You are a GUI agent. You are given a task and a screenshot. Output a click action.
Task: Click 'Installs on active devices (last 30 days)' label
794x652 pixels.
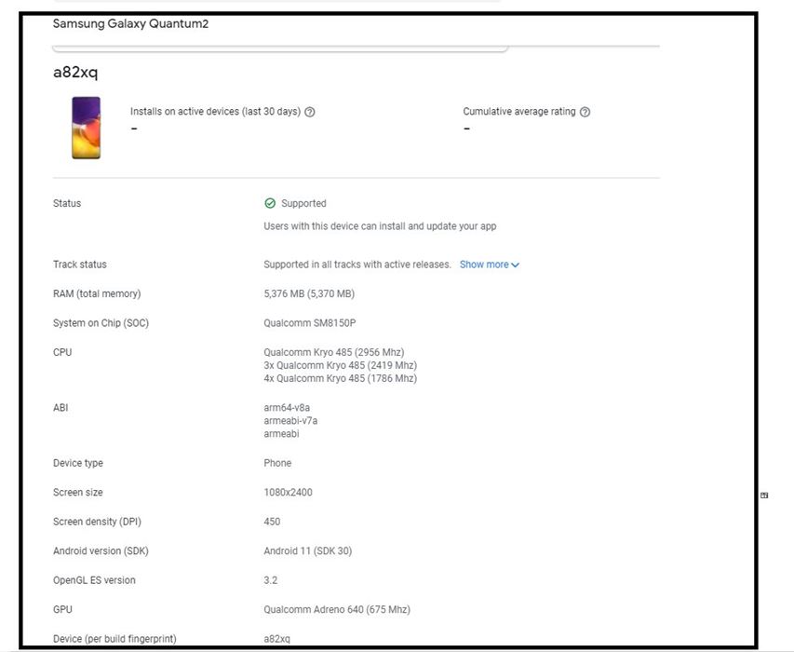point(215,112)
